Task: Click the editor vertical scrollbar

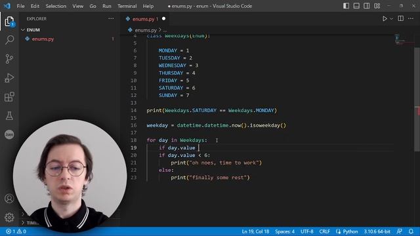Action: [x=417, y=99]
